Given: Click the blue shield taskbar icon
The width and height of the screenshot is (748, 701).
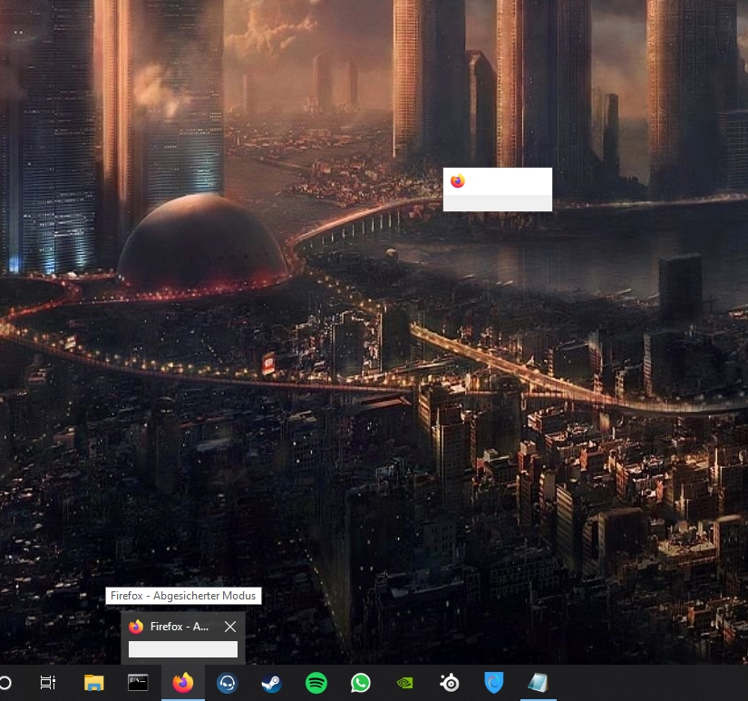Looking at the screenshot, I should click(x=494, y=683).
